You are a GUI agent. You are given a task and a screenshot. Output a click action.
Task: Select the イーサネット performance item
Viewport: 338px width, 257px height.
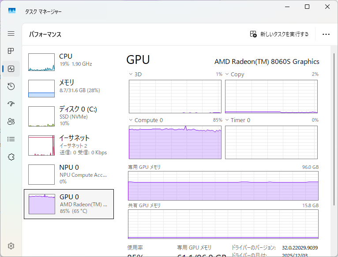point(69,145)
